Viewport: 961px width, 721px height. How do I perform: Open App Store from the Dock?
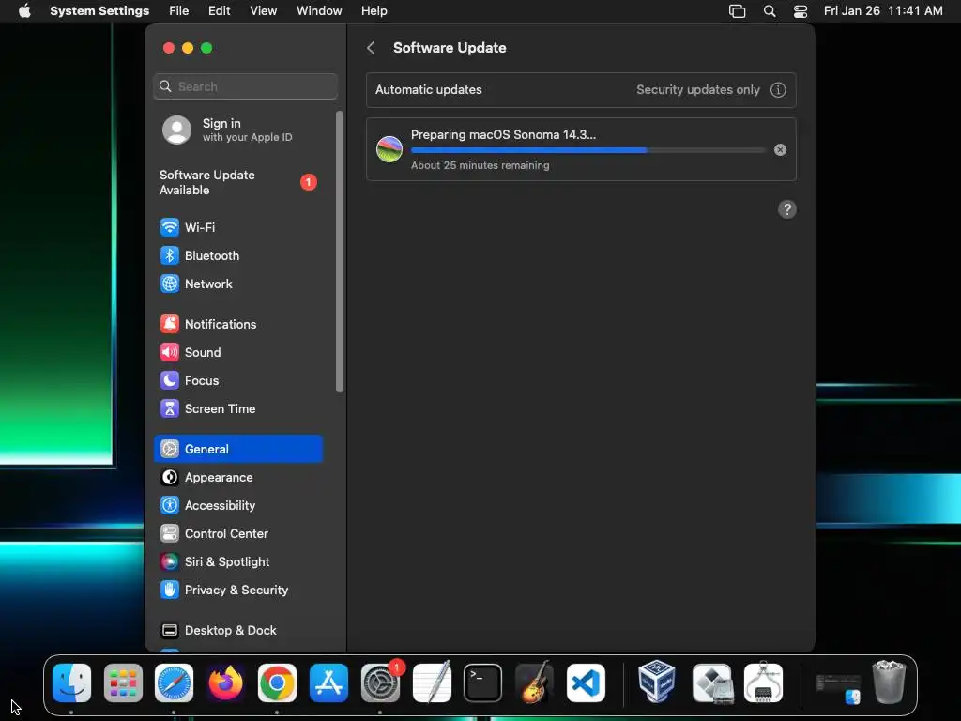(x=328, y=683)
